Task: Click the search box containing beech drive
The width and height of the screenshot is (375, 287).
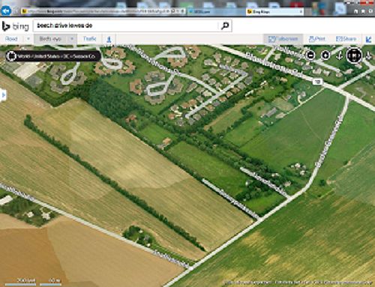Action: [126, 25]
